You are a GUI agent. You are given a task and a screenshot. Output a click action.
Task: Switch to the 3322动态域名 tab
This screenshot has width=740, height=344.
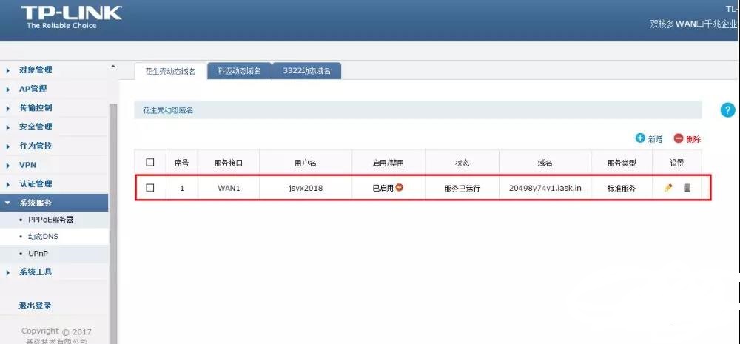point(307,71)
